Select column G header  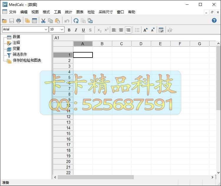(199, 44)
